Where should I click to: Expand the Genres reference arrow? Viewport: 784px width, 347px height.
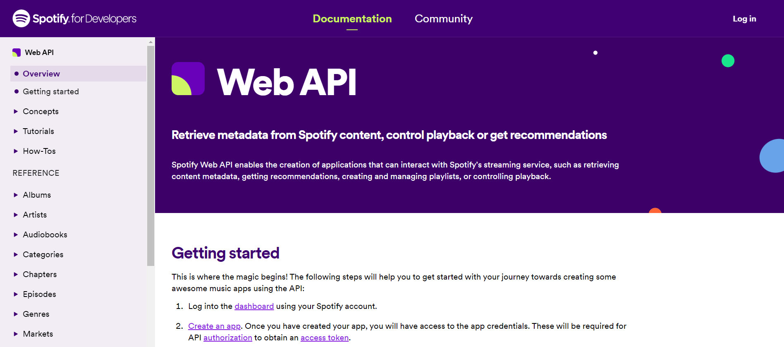(16, 314)
